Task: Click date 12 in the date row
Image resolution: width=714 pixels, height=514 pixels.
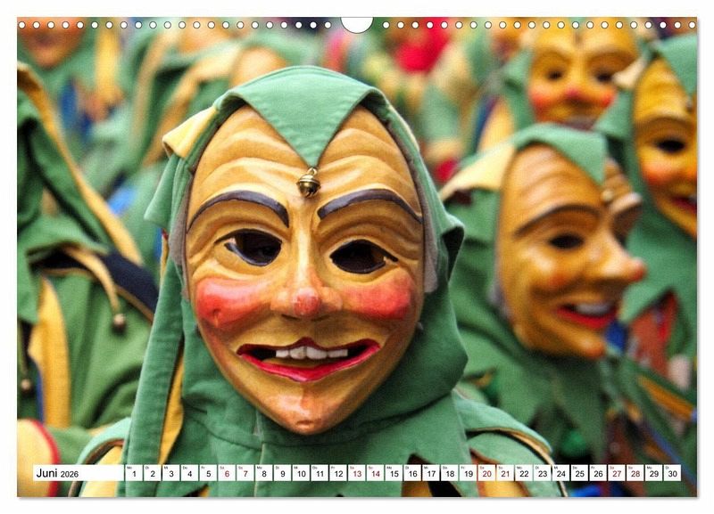Action: click(x=338, y=473)
